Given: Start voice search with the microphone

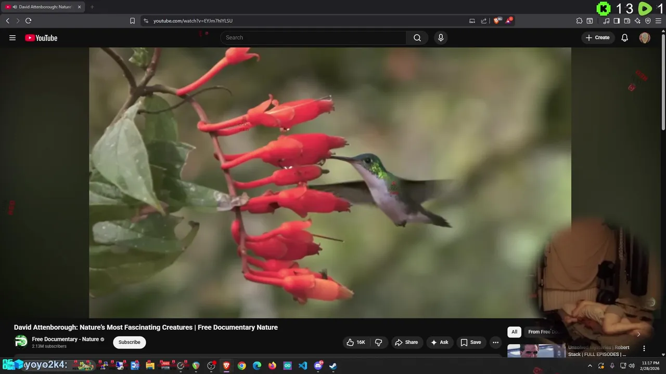Looking at the screenshot, I should point(441,37).
